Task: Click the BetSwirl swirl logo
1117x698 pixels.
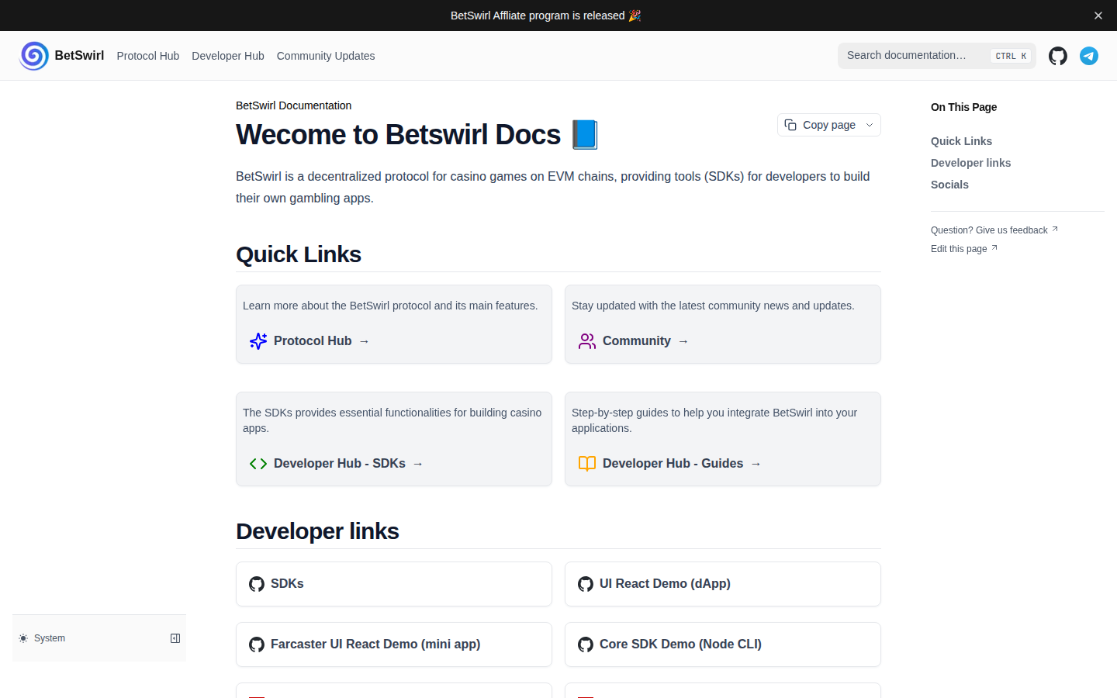Action: 34,56
